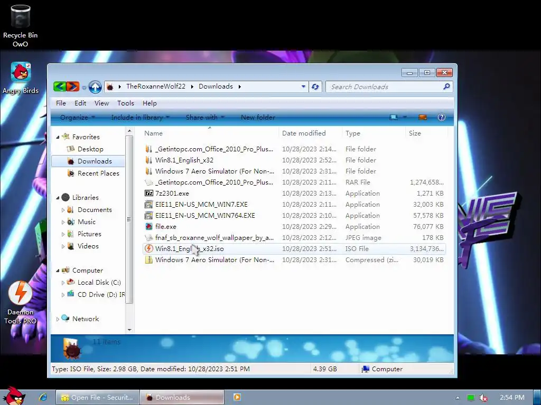Refresh the Downloads folder view

coord(315,87)
